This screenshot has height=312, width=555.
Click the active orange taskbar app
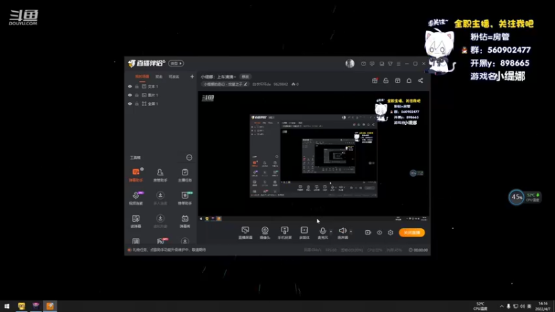pyautogui.click(x=50, y=306)
